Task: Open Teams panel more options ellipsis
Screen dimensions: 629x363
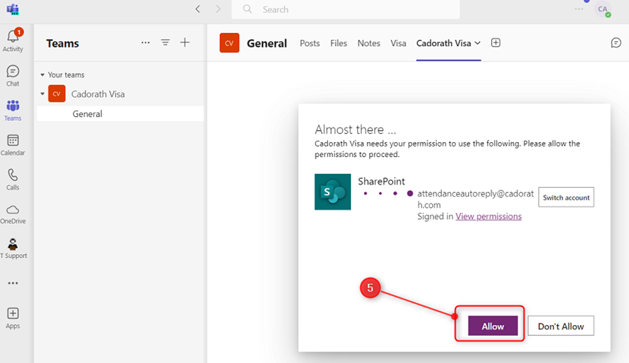Action: coord(146,42)
